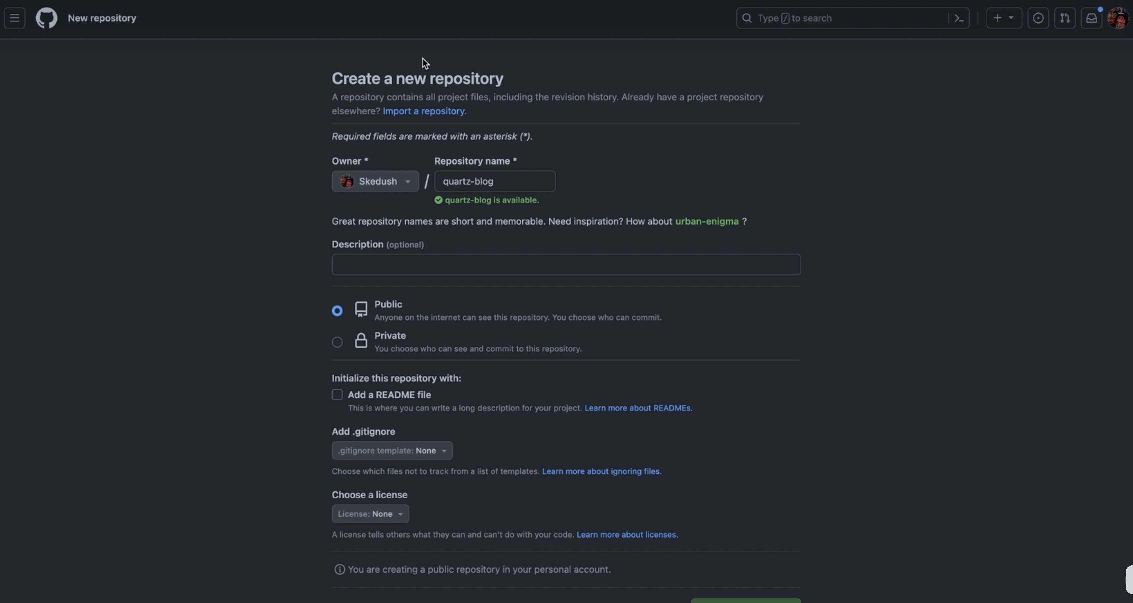Open the hamburger navigation menu
Screen dimensions: 1133x603
click(x=15, y=18)
